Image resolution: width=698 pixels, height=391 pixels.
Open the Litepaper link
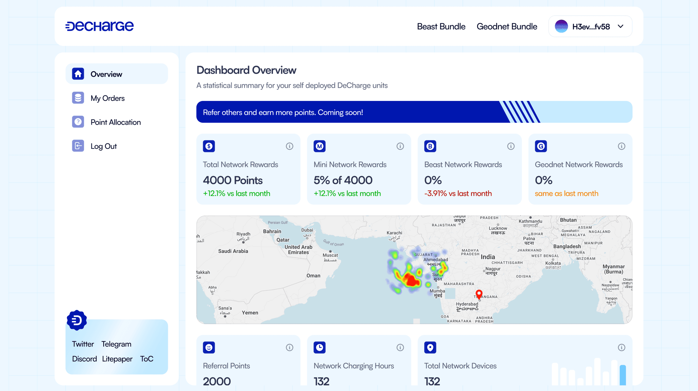click(x=117, y=359)
